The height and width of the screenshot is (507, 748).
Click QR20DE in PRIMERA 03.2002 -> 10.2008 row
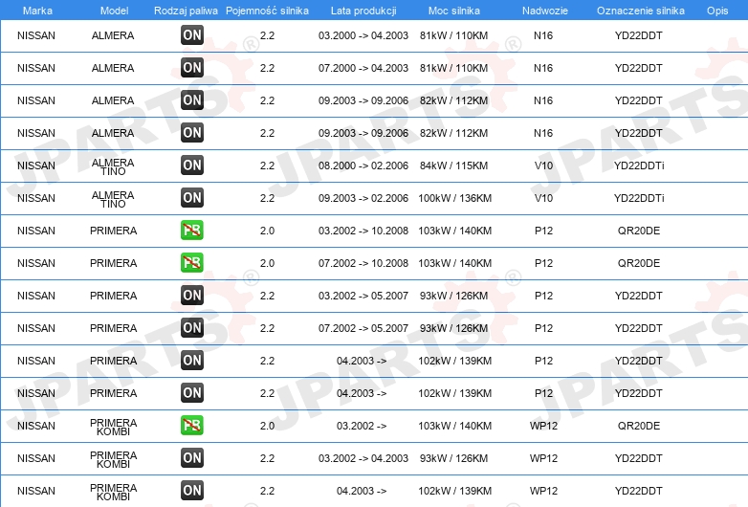coord(639,231)
